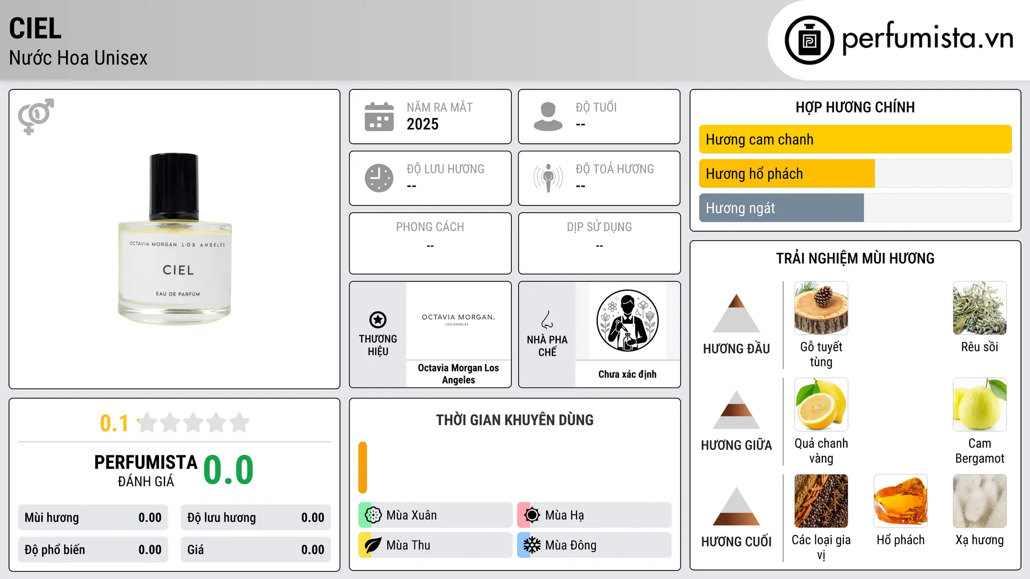
Task: Click the launch year value 2025
Action: [x=422, y=124]
